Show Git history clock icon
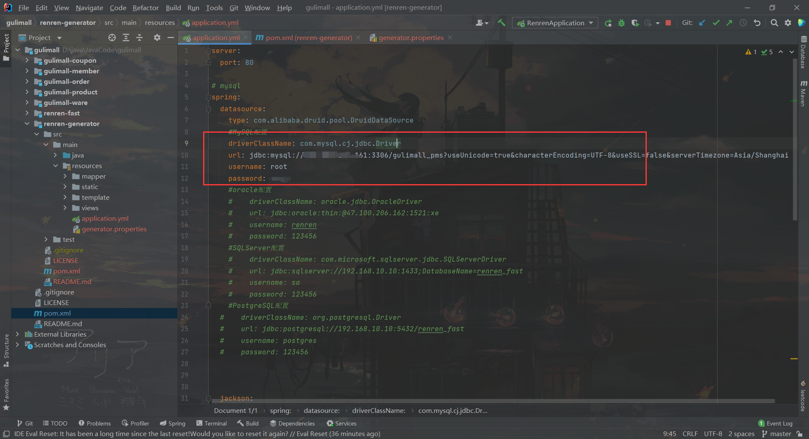The image size is (809, 439). (743, 23)
